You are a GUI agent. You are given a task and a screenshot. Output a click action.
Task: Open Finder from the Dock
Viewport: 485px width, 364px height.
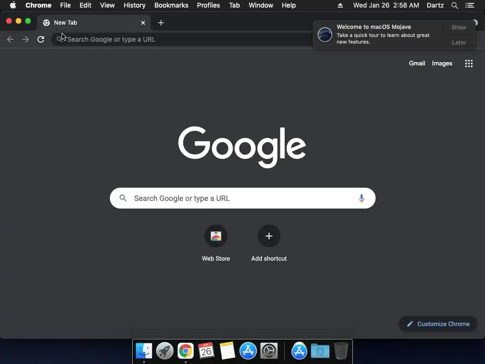[144, 351]
